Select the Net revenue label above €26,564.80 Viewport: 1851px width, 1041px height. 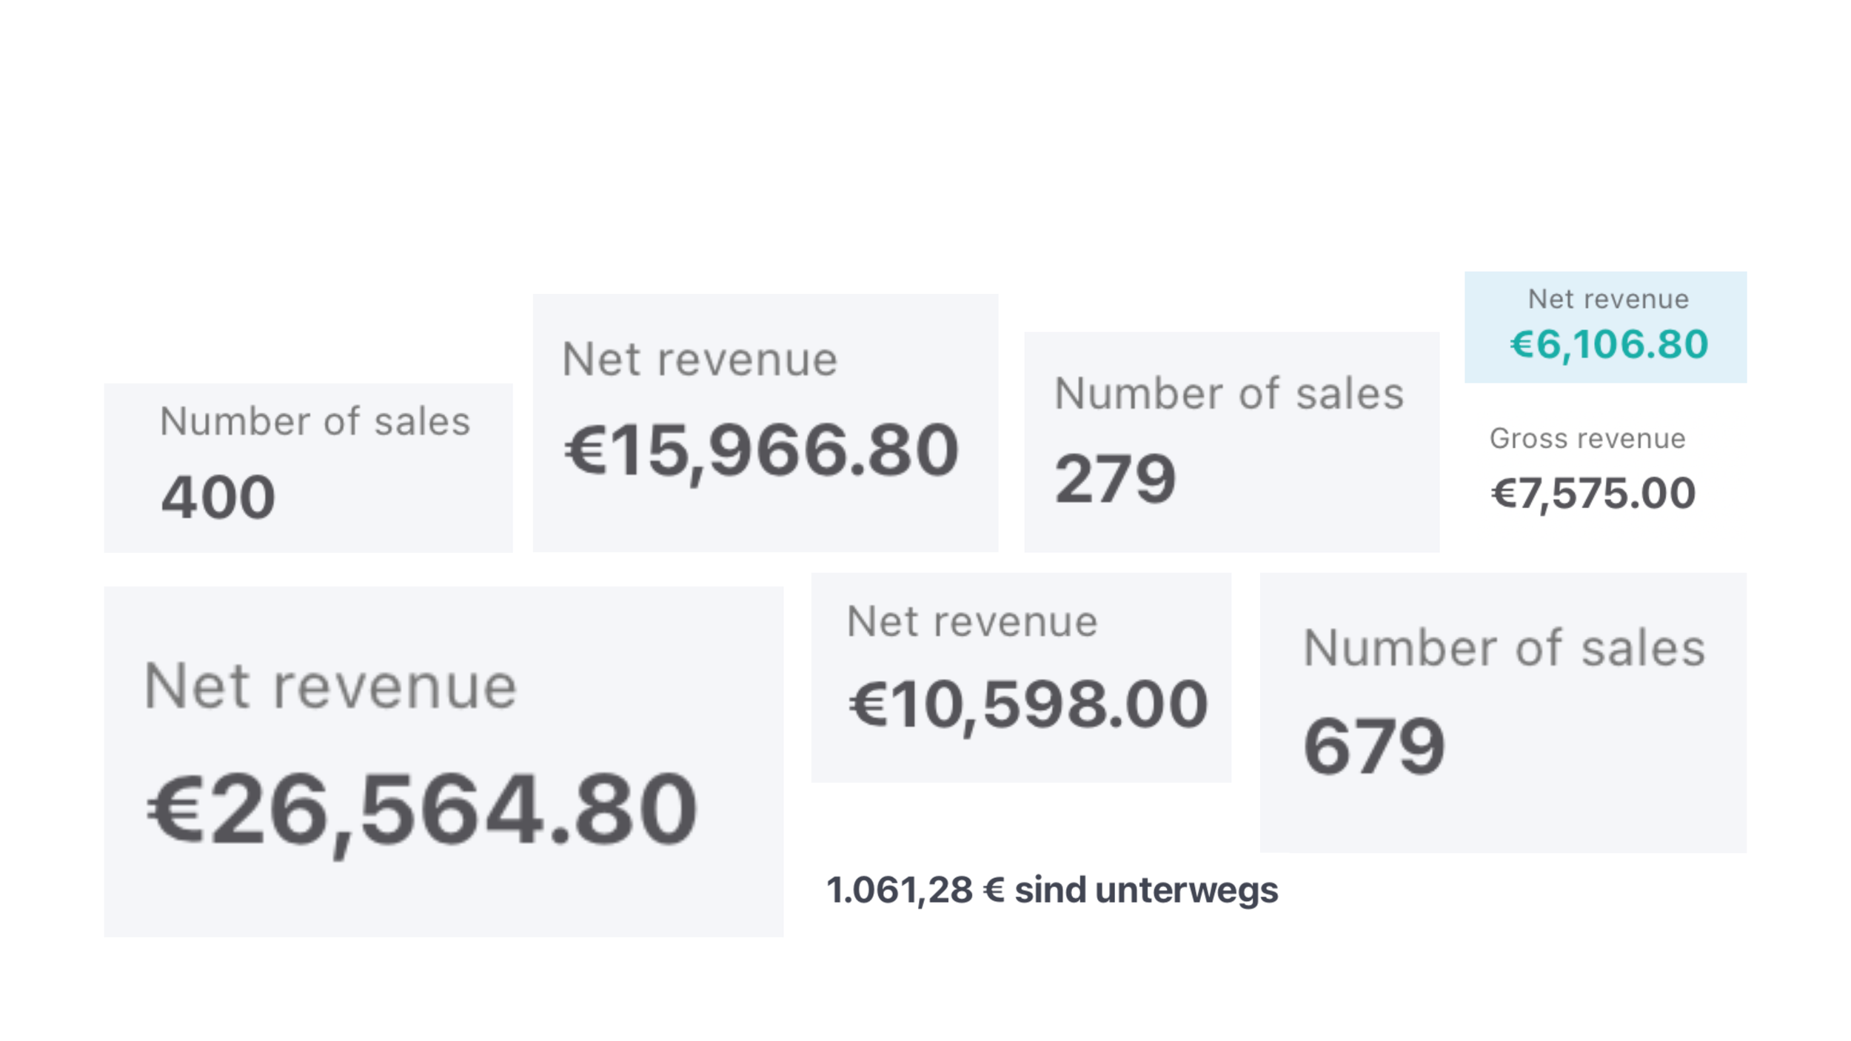pos(330,686)
